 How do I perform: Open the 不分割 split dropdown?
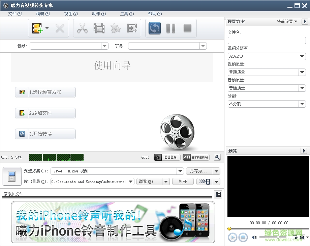[302, 104]
